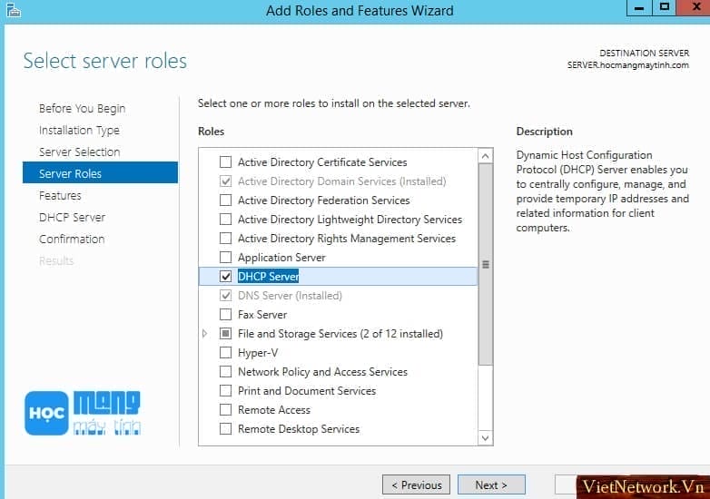Click the roles list scroll down arrow
Image resolution: width=710 pixels, height=499 pixels.
[x=485, y=437]
